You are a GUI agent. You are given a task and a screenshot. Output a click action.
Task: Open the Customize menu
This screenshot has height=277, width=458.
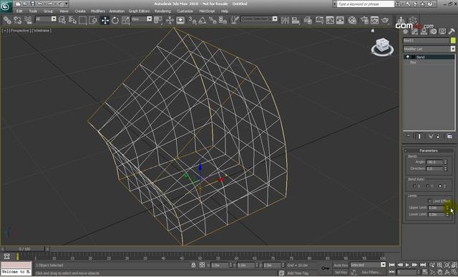tap(185, 11)
